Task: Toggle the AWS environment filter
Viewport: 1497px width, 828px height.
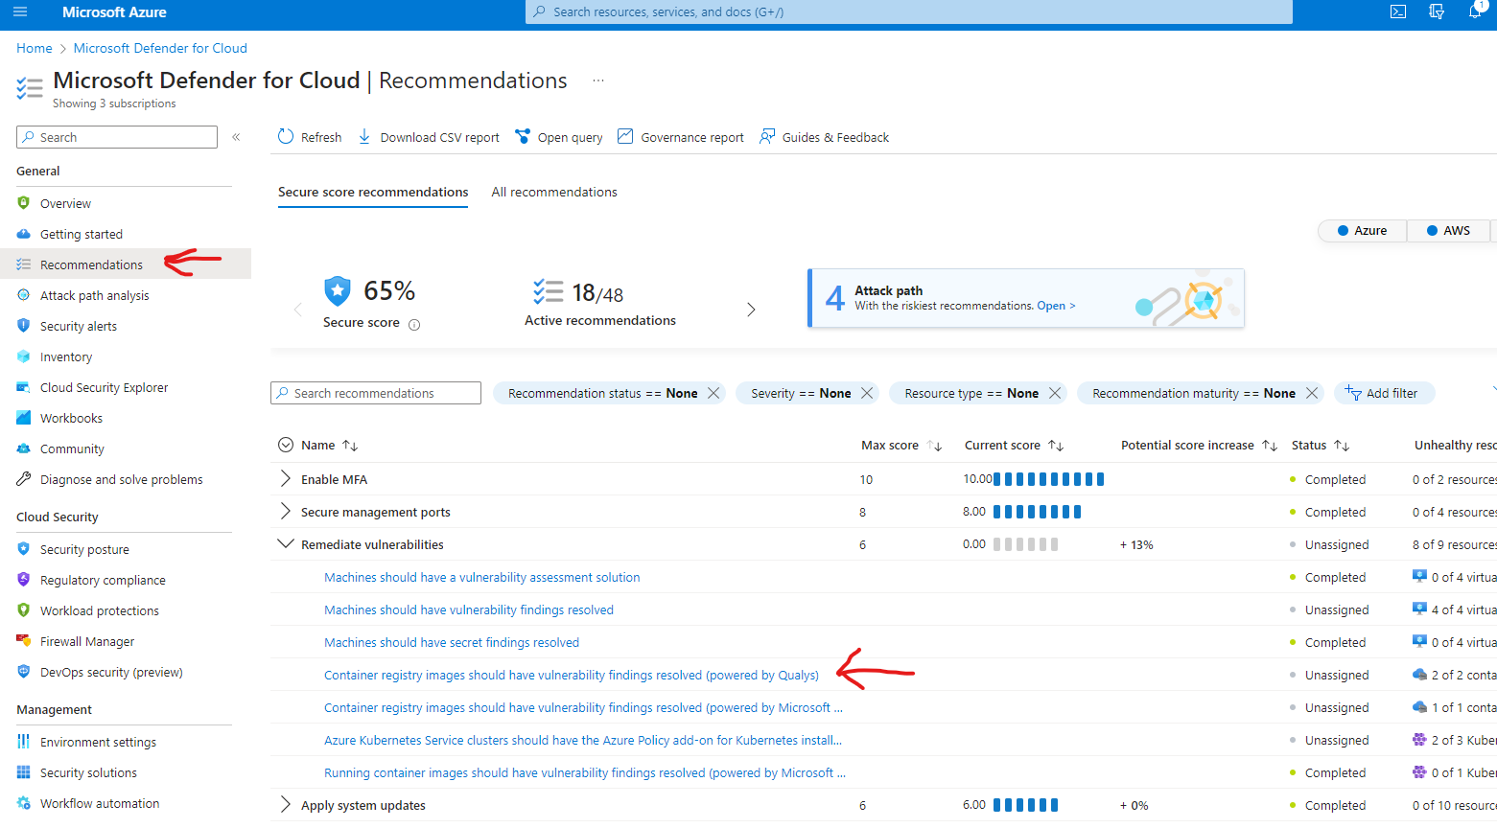Action: pos(1448,231)
